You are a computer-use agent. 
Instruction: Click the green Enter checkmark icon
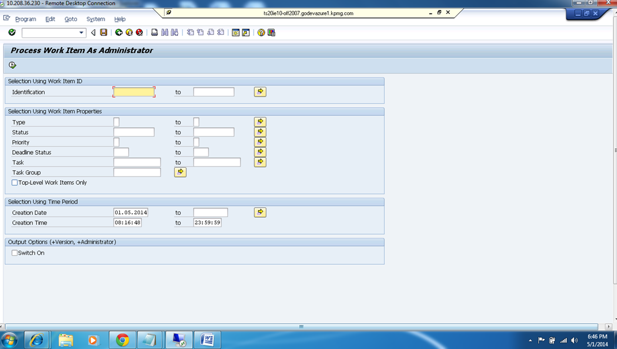point(11,32)
